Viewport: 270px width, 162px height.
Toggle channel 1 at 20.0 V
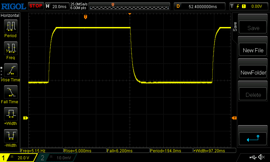pyautogui.click(x=19, y=158)
